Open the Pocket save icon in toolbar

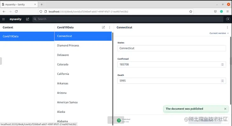[x=215, y=11]
